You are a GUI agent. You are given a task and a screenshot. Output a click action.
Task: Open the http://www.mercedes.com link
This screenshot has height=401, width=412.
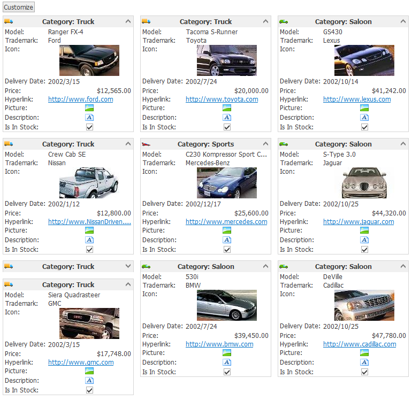(x=226, y=222)
